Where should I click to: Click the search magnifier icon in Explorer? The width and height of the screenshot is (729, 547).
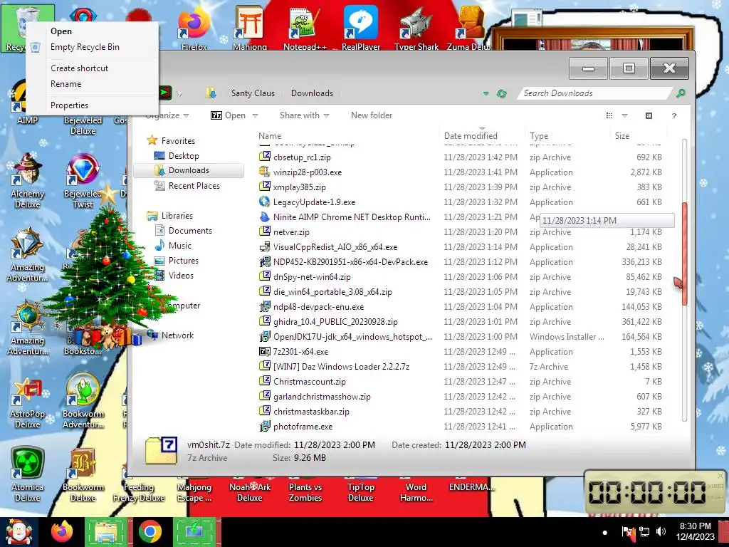click(681, 93)
